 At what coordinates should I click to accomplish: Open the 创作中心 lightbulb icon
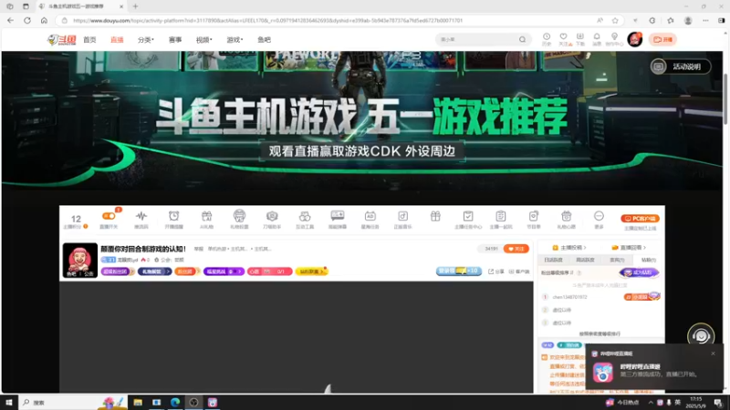[x=614, y=36]
